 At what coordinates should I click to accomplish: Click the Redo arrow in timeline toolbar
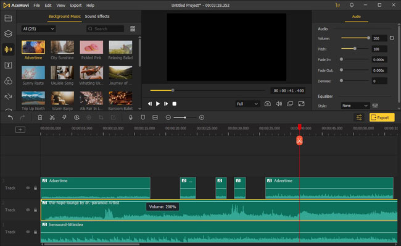22,117
